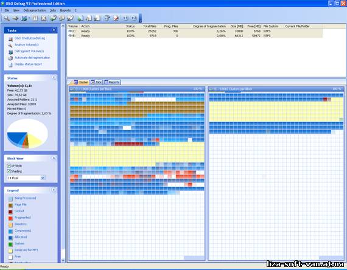Click the Fragmented red legend swatch
Image resolution: width=347 pixels, height=270 pixels.
10,218
